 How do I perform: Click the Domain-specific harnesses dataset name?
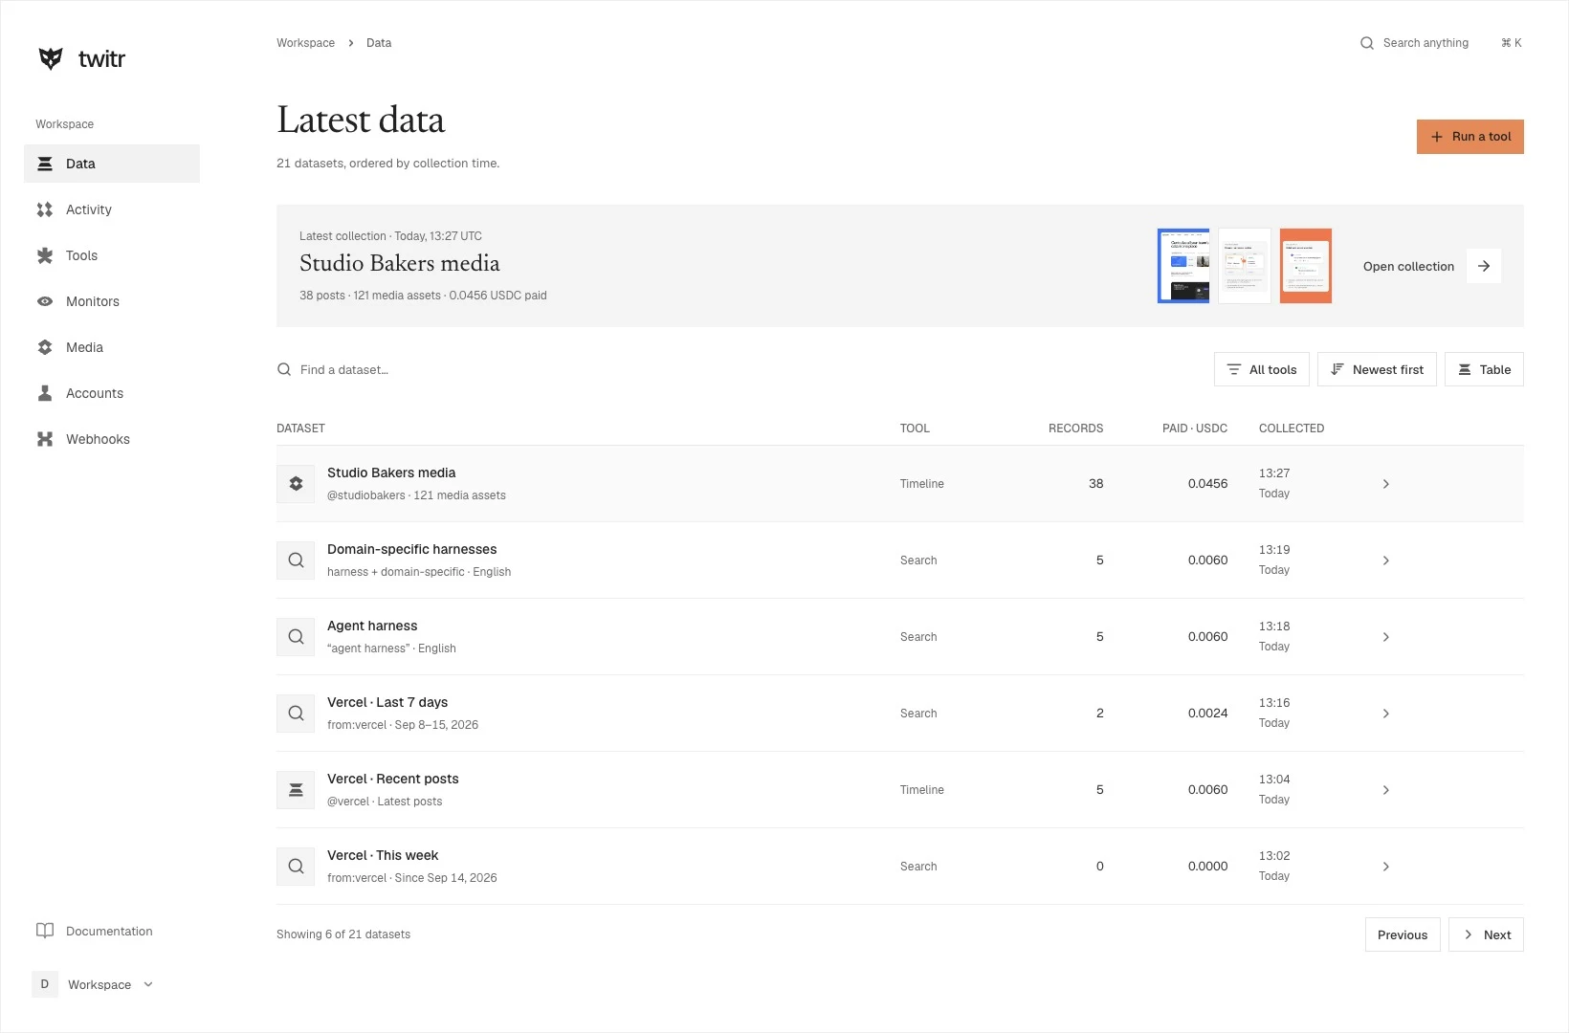click(x=412, y=549)
